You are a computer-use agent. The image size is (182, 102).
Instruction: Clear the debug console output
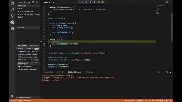[158, 72]
